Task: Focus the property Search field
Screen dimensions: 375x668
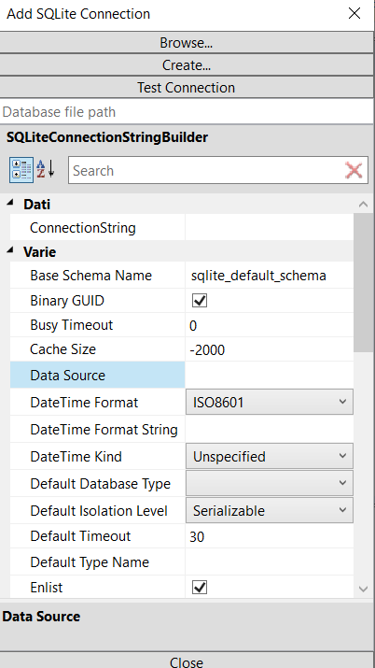Action: point(205,171)
